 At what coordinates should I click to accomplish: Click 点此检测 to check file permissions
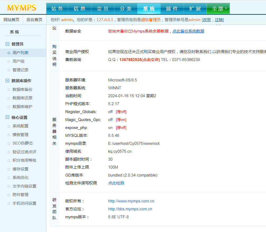116,183
